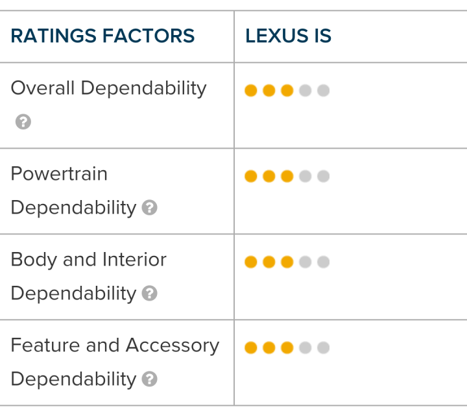Click second orange dot in Feature and Accessory rating
The image size is (467, 417).
click(x=269, y=347)
